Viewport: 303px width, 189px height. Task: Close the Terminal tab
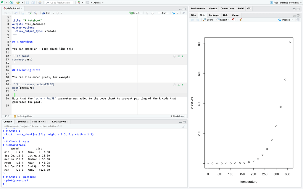pyautogui.click(x=28, y=122)
